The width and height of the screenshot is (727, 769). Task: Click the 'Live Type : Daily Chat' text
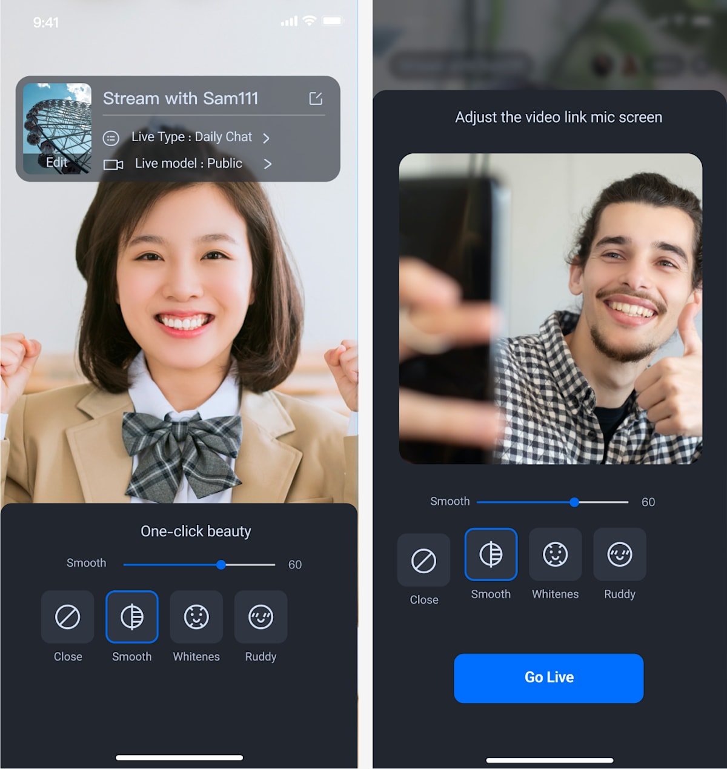(191, 137)
